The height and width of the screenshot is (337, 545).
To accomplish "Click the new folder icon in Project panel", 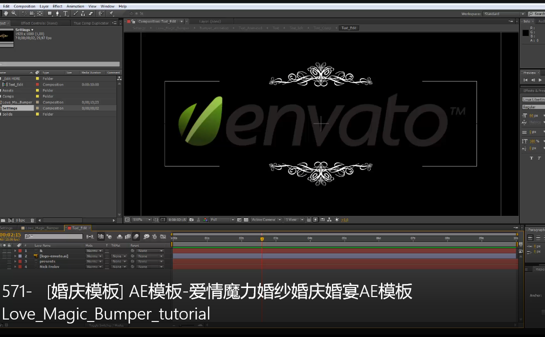I will point(3,220).
